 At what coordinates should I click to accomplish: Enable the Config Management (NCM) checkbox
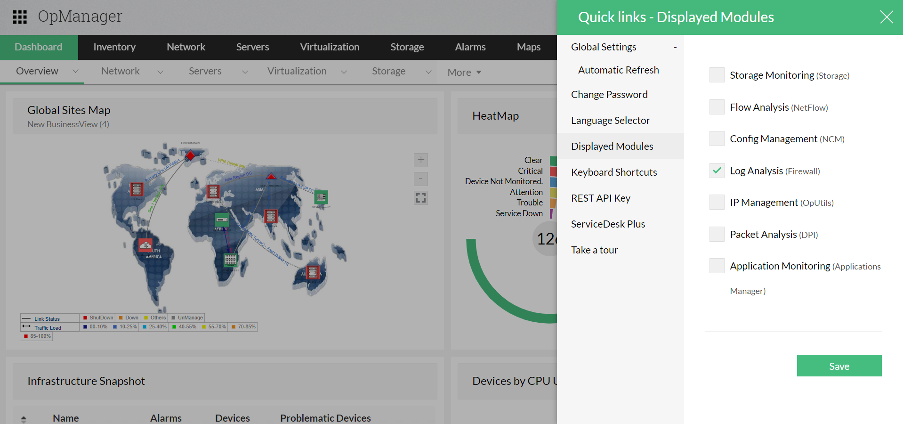tap(717, 139)
